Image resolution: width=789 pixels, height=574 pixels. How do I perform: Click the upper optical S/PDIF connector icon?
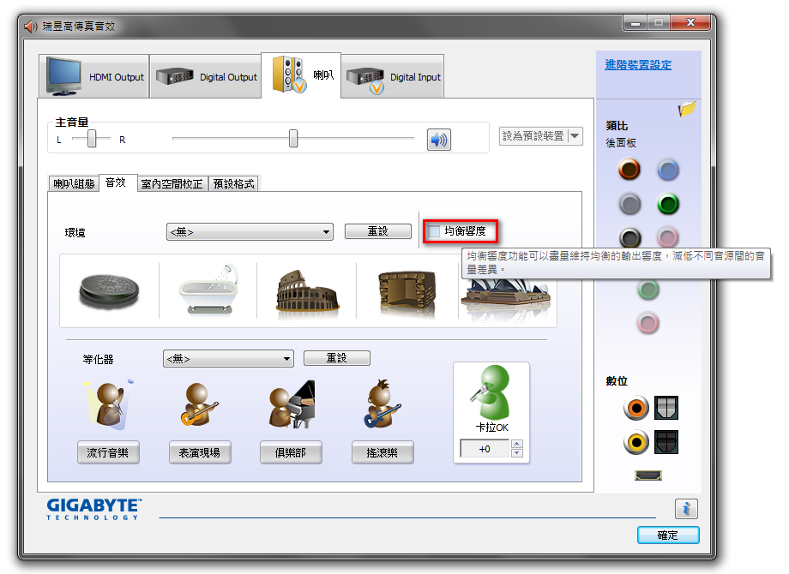[x=666, y=408]
